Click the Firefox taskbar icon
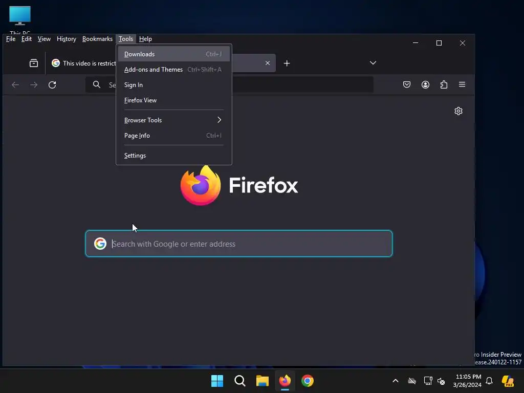The image size is (524, 393). pyautogui.click(x=285, y=381)
